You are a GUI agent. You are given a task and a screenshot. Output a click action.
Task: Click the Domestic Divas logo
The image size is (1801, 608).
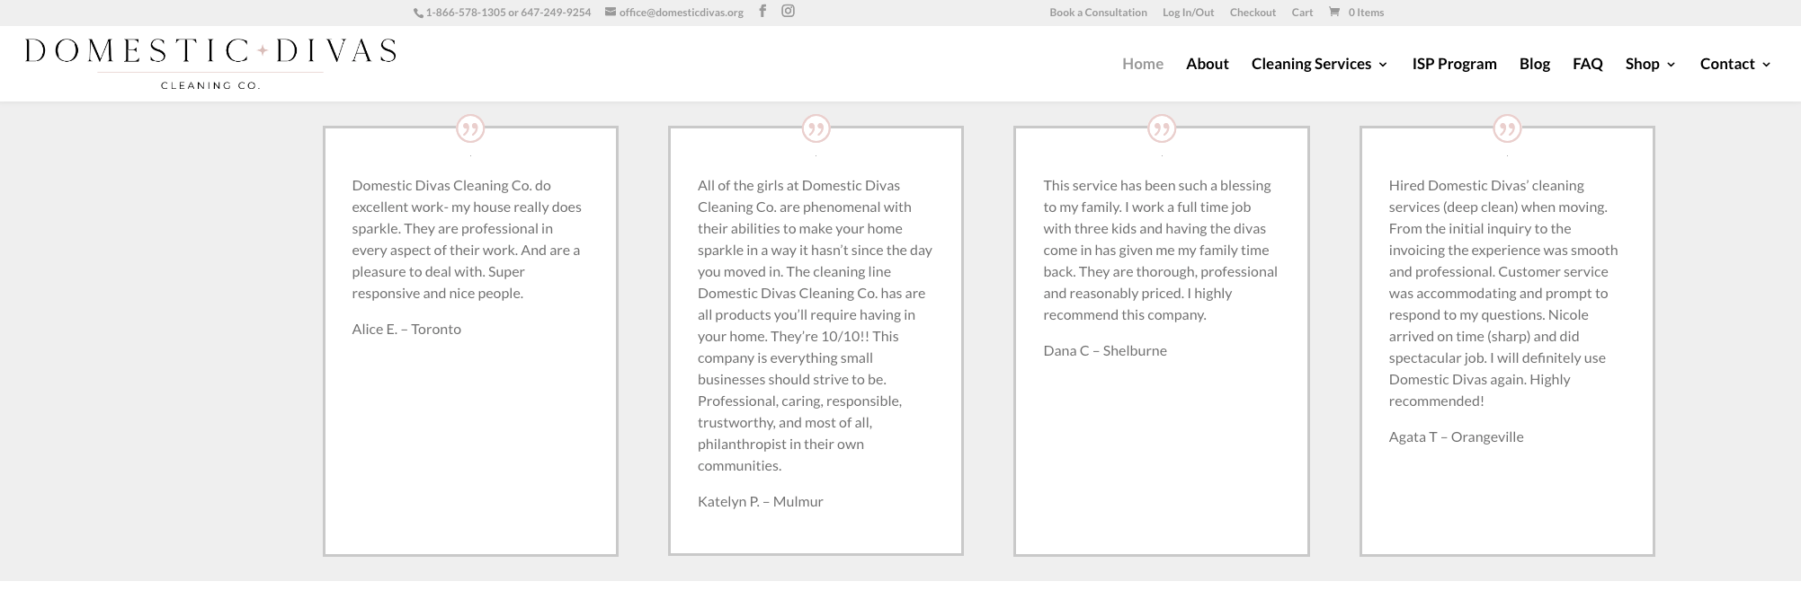pyautogui.click(x=210, y=63)
